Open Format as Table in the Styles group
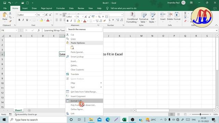219x123 pixels. [x=144, y=17]
